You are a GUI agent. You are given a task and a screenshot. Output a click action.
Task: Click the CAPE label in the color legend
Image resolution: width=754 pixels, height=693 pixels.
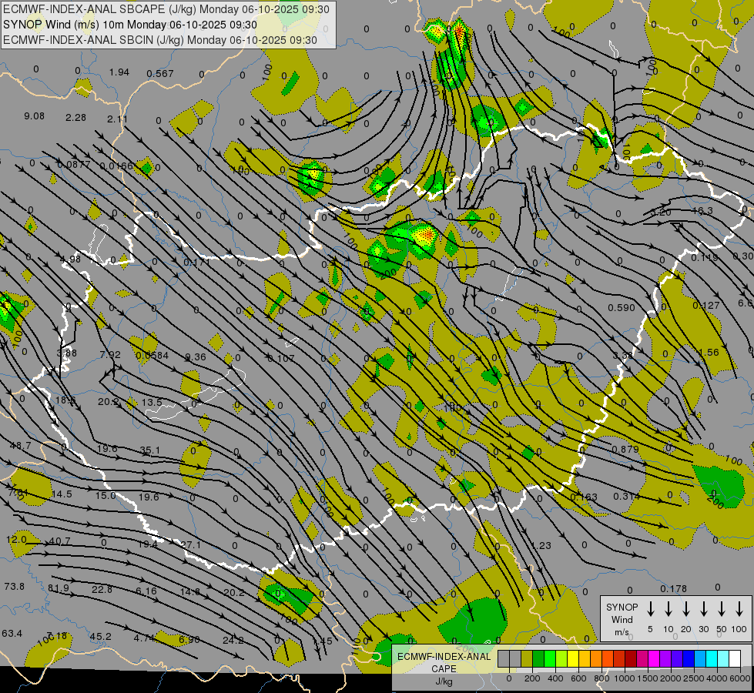pos(444,668)
